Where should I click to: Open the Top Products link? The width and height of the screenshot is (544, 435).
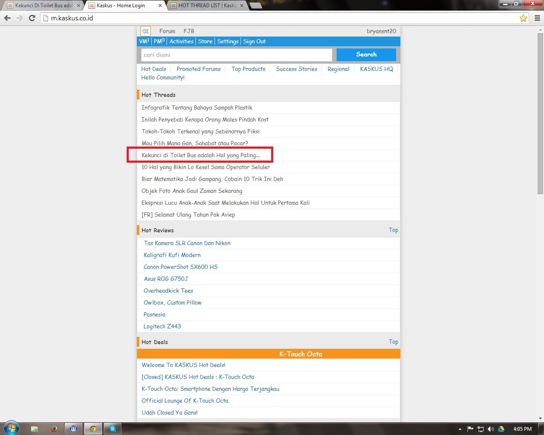[x=248, y=69]
